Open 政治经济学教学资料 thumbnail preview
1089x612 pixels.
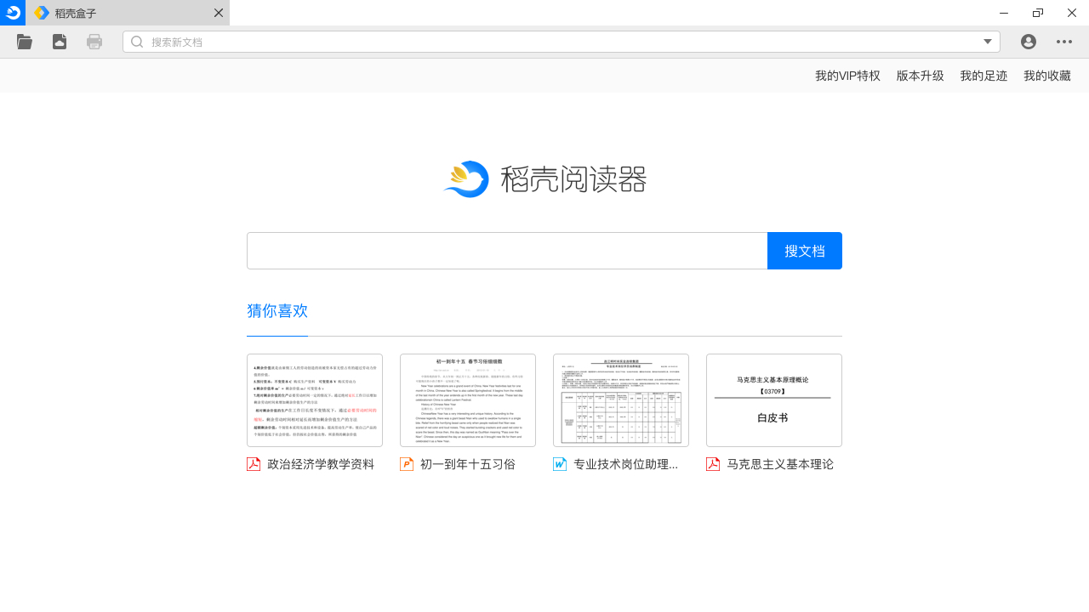(315, 400)
